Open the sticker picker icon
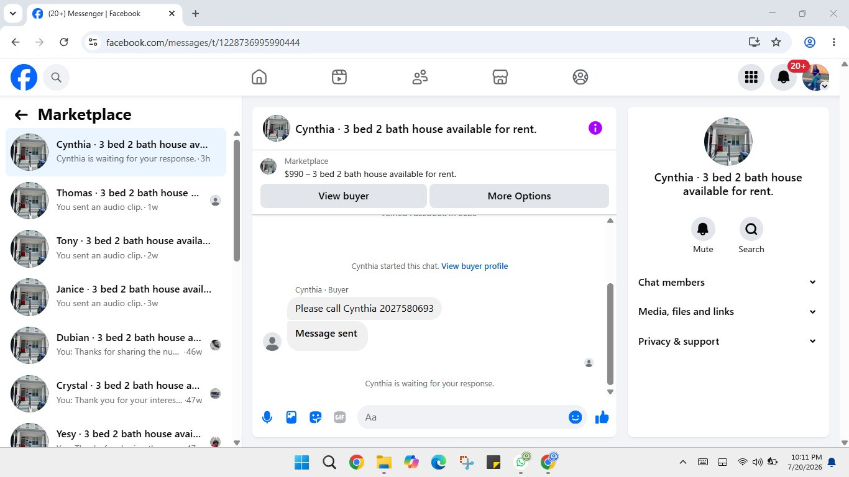The height and width of the screenshot is (477, 849). tap(316, 417)
